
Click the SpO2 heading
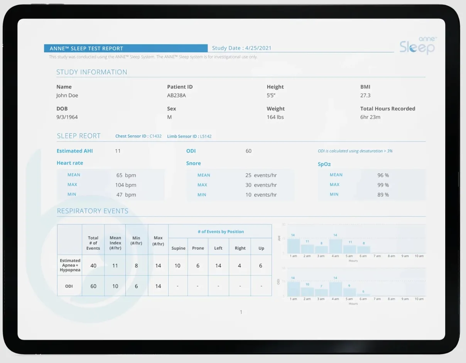click(324, 164)
